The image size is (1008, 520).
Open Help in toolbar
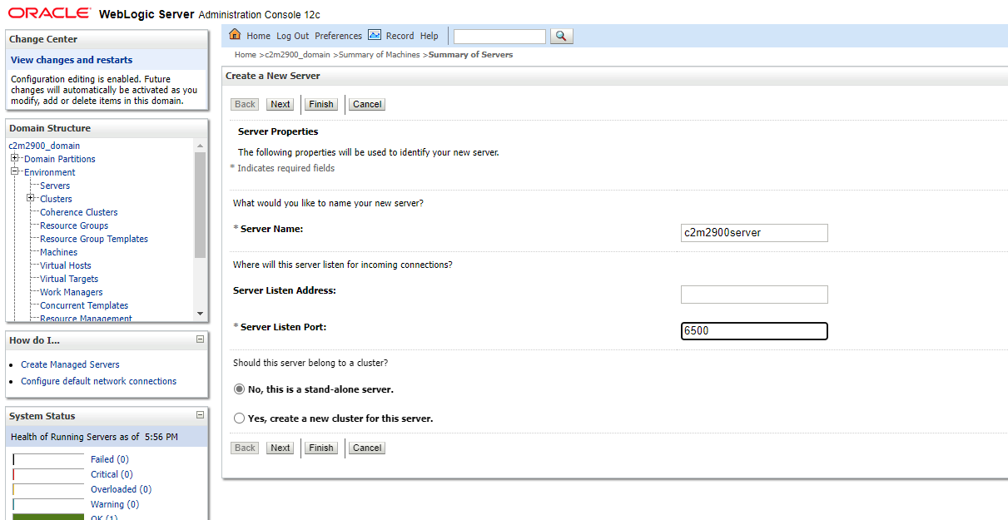(429, 36)
